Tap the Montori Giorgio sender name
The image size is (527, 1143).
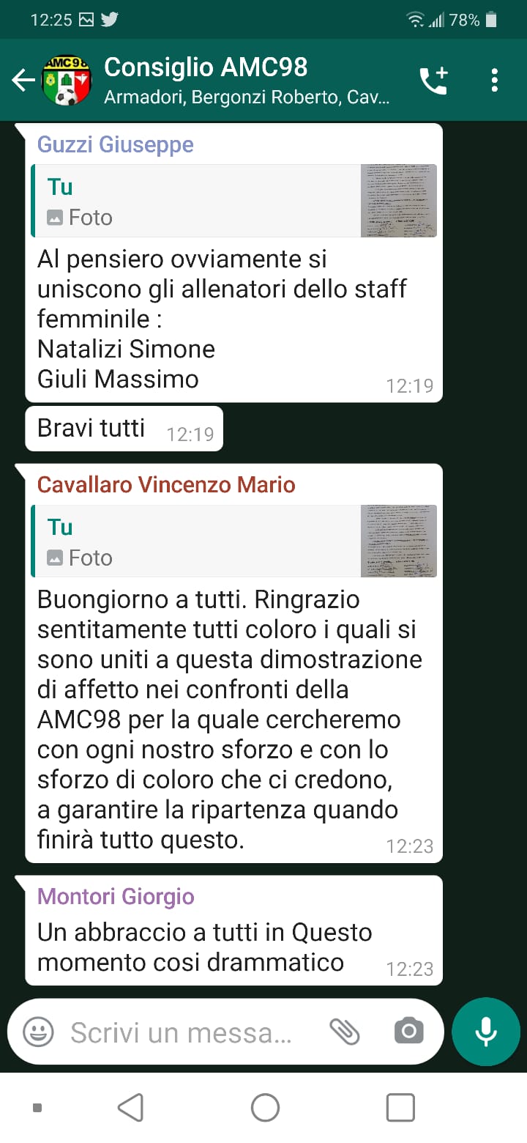click(116, 896)
